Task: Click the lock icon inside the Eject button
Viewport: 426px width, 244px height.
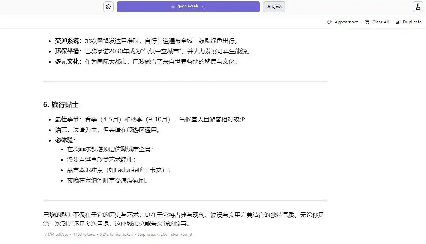Action: click(269, 7)
